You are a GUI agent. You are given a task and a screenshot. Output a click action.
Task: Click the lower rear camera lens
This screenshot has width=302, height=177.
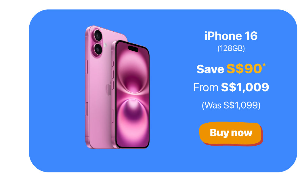click(98, 49)
